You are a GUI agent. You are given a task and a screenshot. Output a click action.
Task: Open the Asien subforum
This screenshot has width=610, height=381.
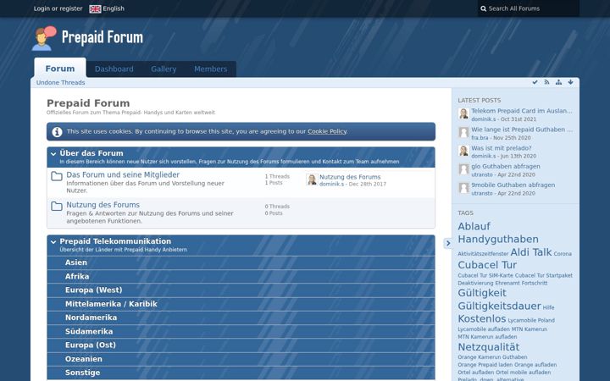coord(76,262)
